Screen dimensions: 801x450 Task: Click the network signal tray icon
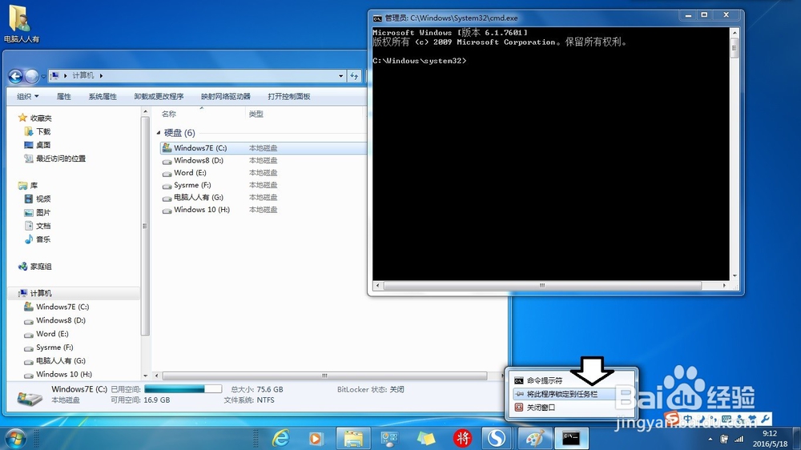coord(739,439)
